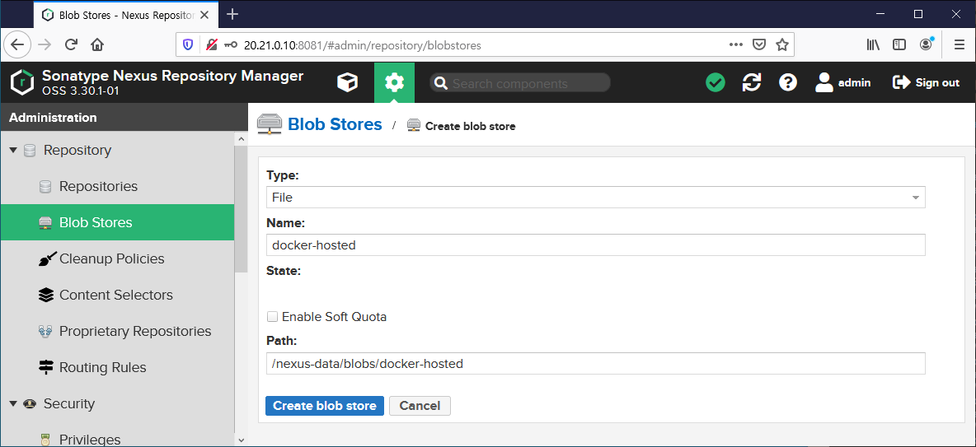The image size is (976, 447).
Task: Click the sidebar scrollbar down arrow
Action: (242, 440)
